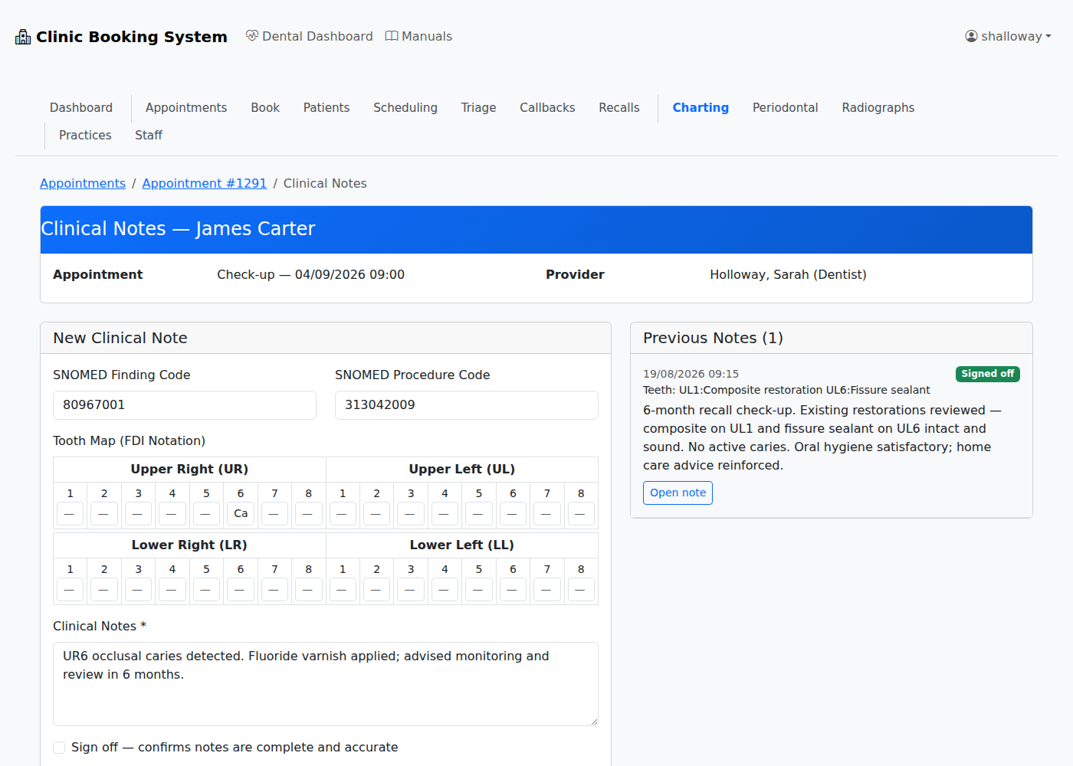Go to the Dashboard tab
Viewport: 1073px width, 766px height.
click(x=81, y=108)
